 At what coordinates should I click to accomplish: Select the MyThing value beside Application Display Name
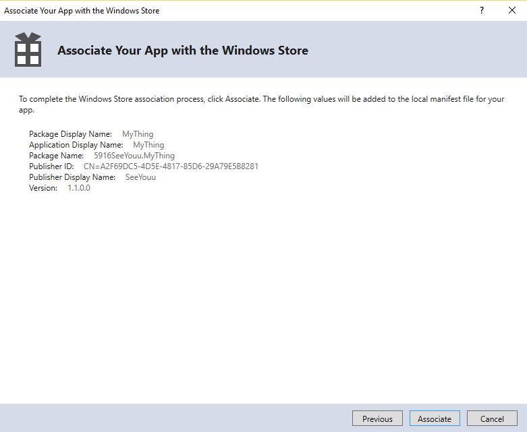(x=148, y=145)
